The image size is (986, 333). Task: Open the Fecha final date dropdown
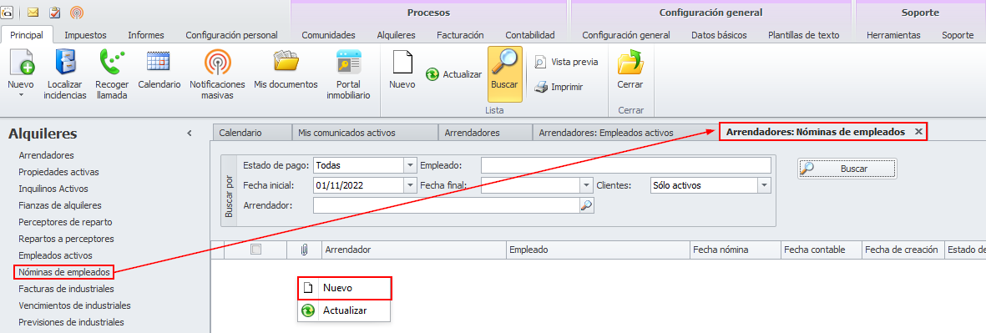(587, 184)
